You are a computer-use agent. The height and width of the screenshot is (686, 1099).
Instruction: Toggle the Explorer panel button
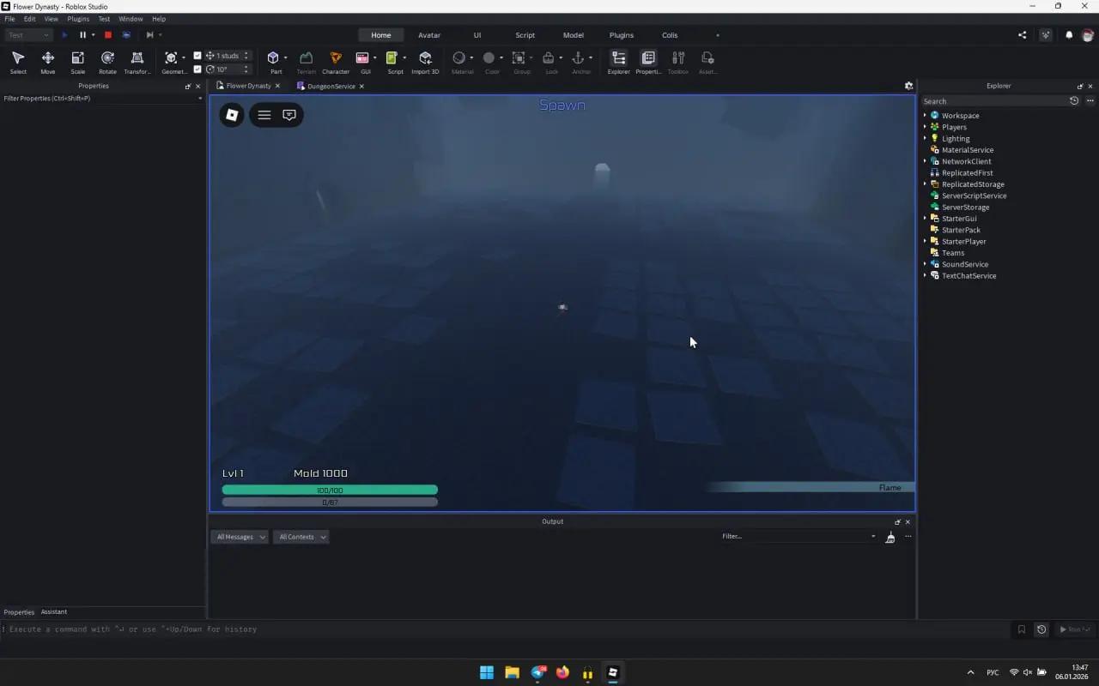pos(618,62)
